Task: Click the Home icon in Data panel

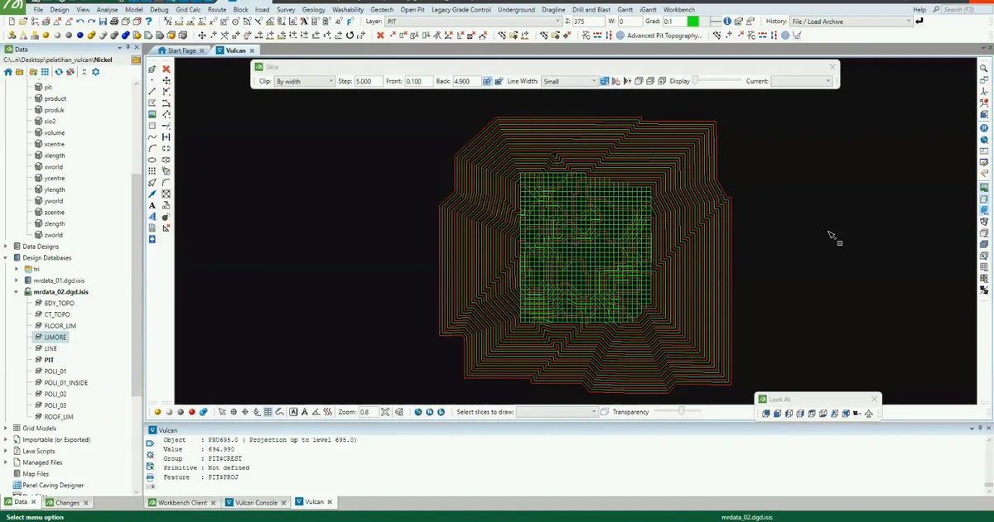Action: [8, 72]
